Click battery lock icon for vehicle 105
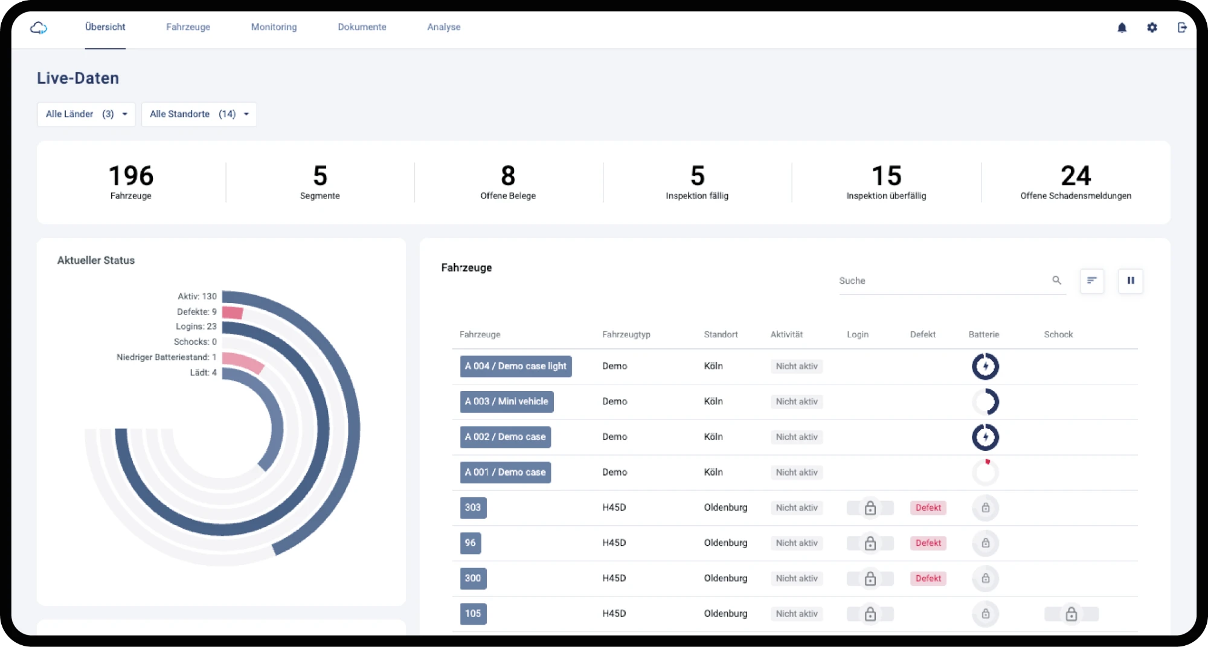The width and height of the screenshot is (1208, 647). click(x=985, y=614)
